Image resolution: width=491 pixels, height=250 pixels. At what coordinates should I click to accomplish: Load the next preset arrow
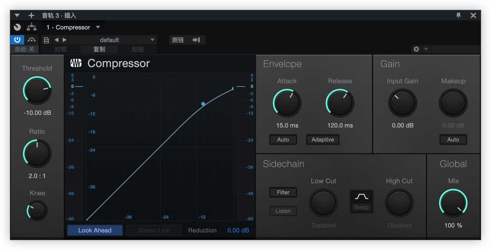click(65, 40)
